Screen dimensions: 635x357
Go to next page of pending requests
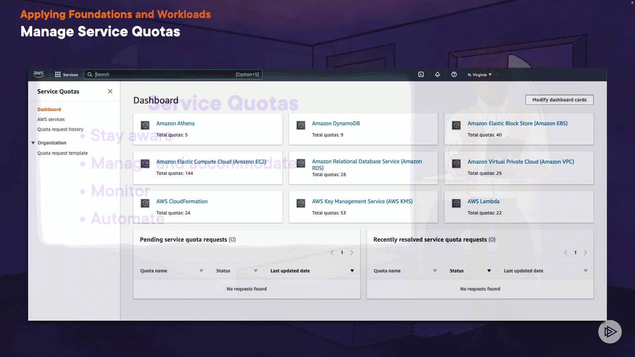point(352,253)
